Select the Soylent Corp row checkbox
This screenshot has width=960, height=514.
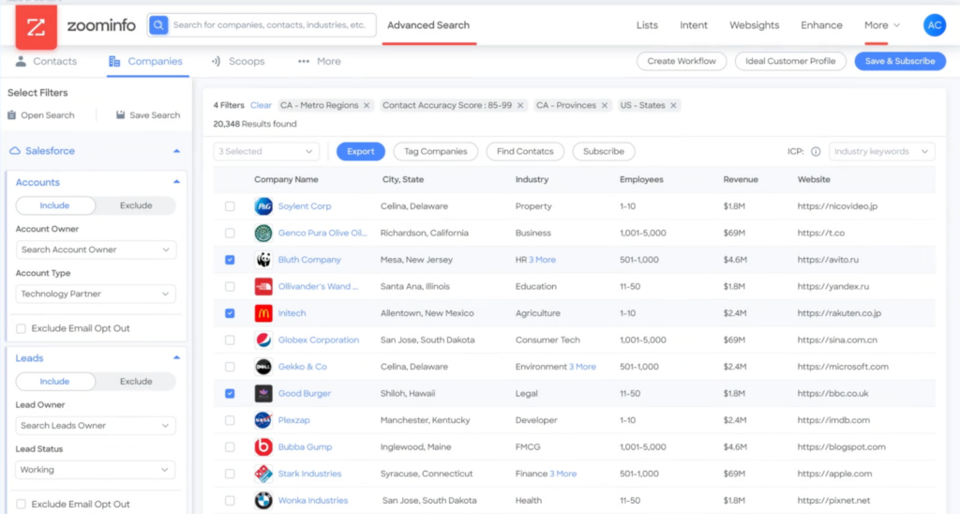click(230, 206)
